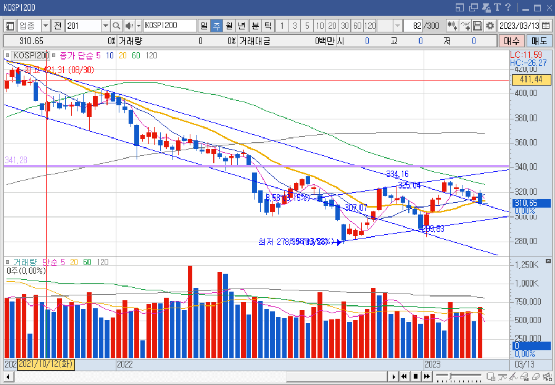Click the cascade windows icon in the title bar
Image resolution: width=555 pixels, height=385 pixels.
click(x=473, y=7)
